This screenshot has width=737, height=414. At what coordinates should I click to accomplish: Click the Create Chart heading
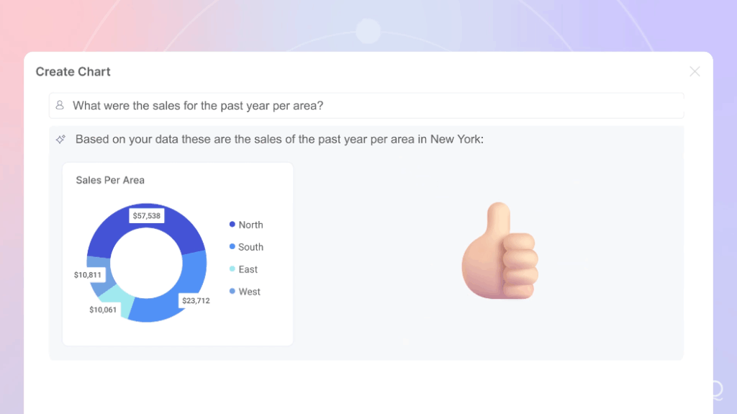[x=73, y=71]
